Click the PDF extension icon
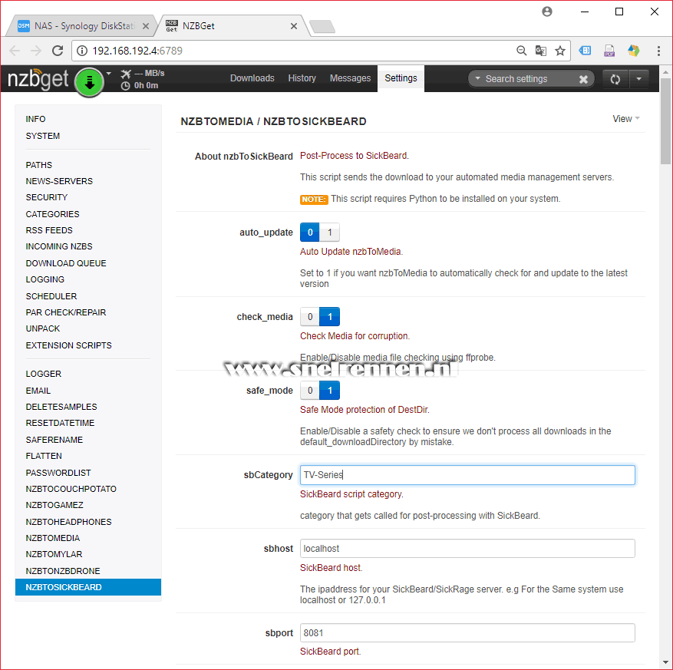The image size is (673, 670). (609, 51)
